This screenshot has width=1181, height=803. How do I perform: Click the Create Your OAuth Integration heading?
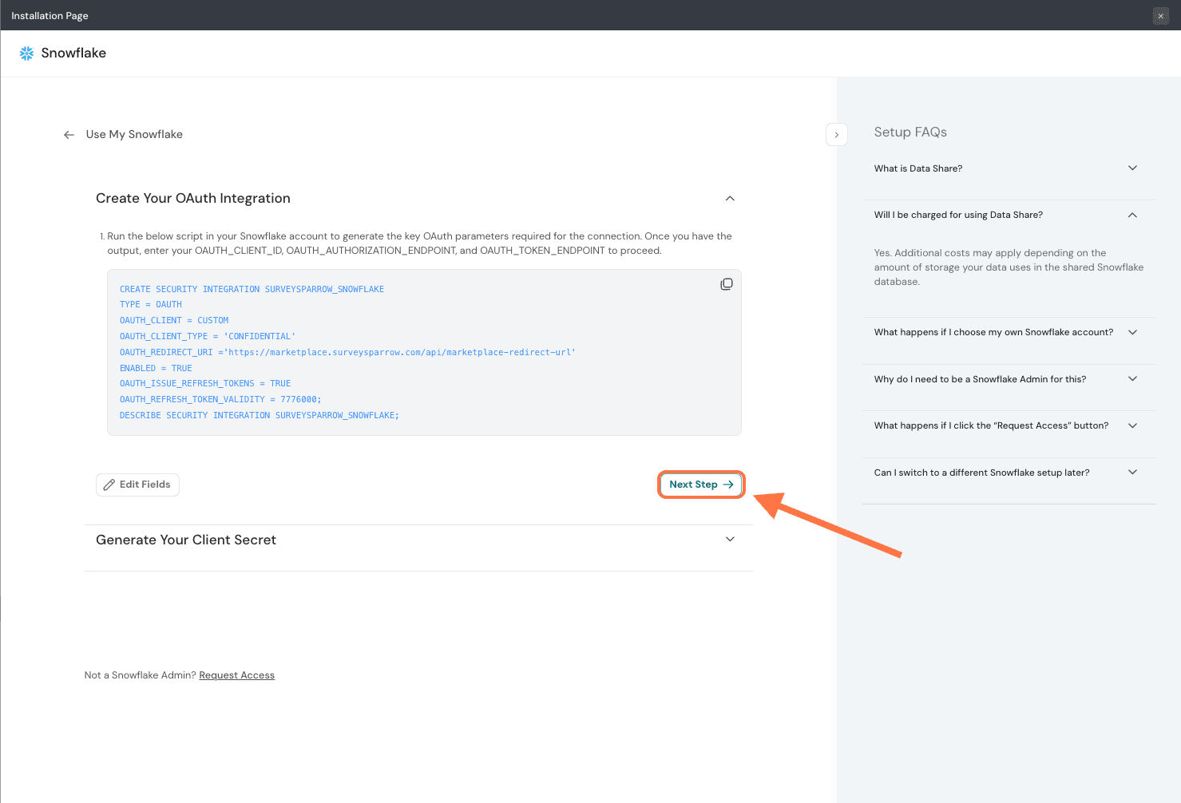click(193, 199)
